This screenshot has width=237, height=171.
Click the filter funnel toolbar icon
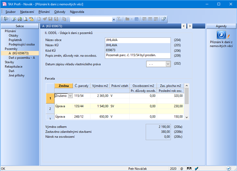[119, 19]
